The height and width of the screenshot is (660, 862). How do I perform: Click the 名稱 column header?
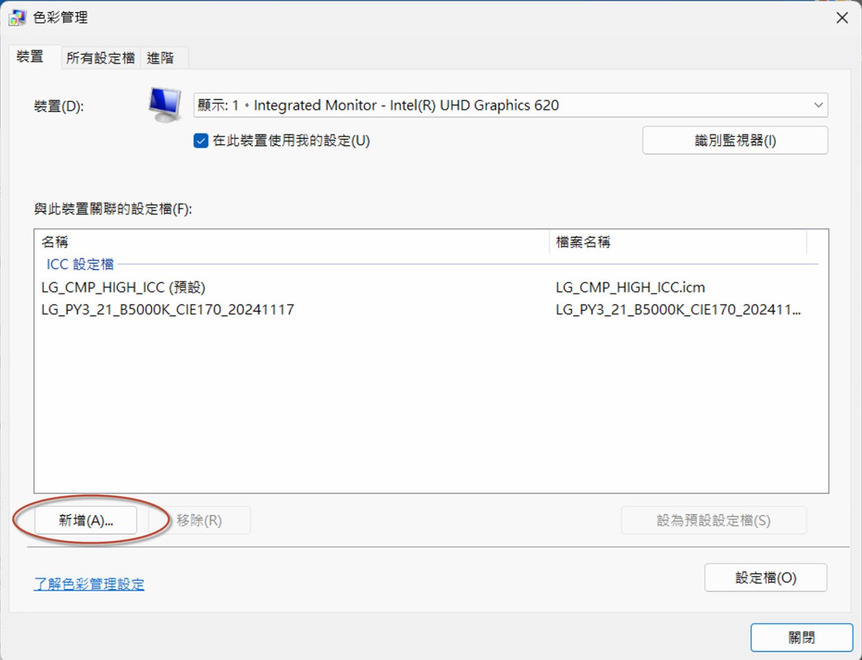[x=54, y=242]
